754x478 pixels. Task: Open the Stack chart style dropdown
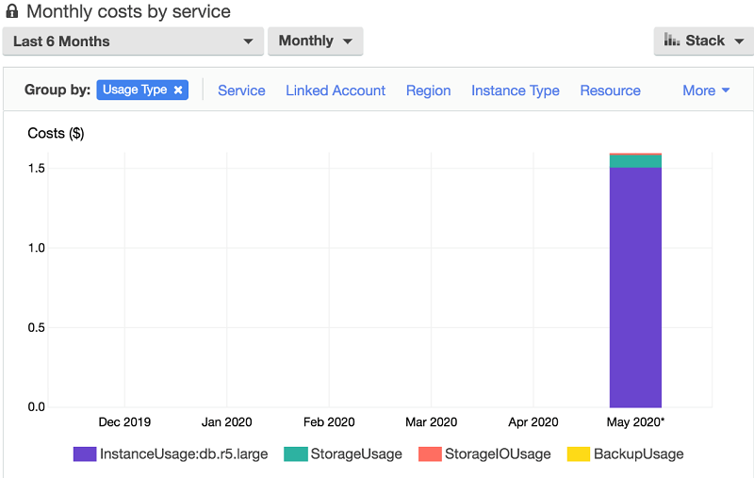coord(704,41)
